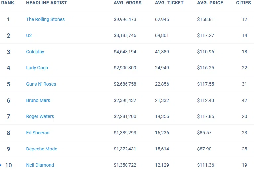Click the rank 10 row number
254x170 pixels.
[8, 165]
